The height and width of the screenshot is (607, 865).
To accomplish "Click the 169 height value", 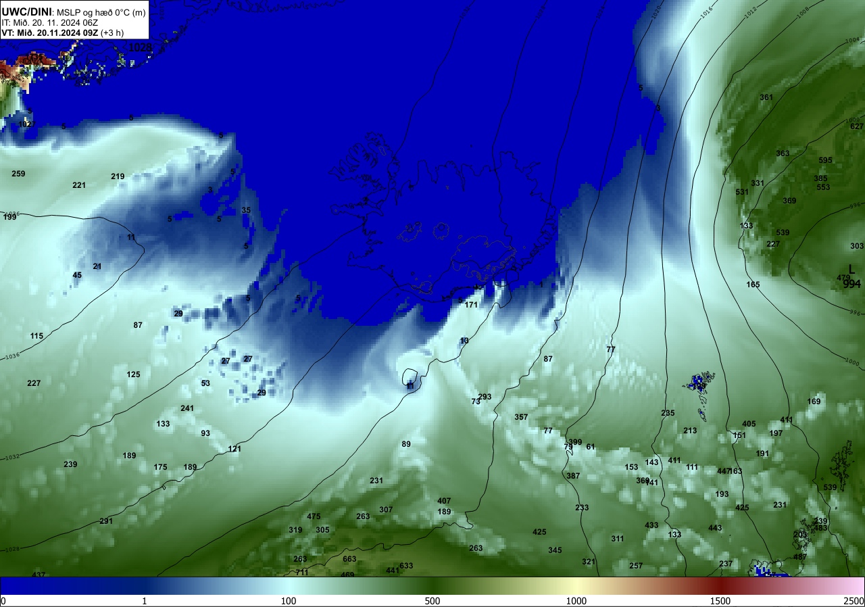I will [814, 402].
